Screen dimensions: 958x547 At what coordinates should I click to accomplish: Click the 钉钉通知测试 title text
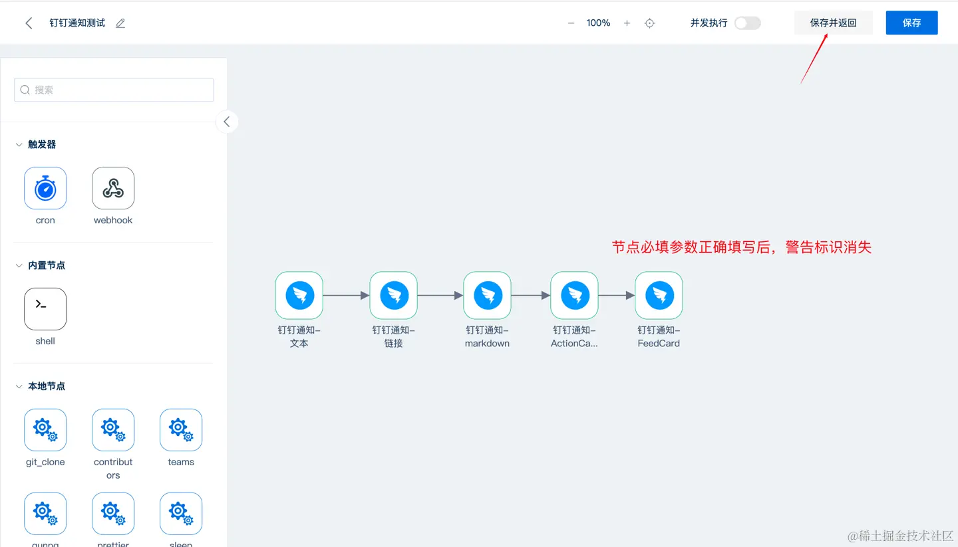click(x=77, y=23)
